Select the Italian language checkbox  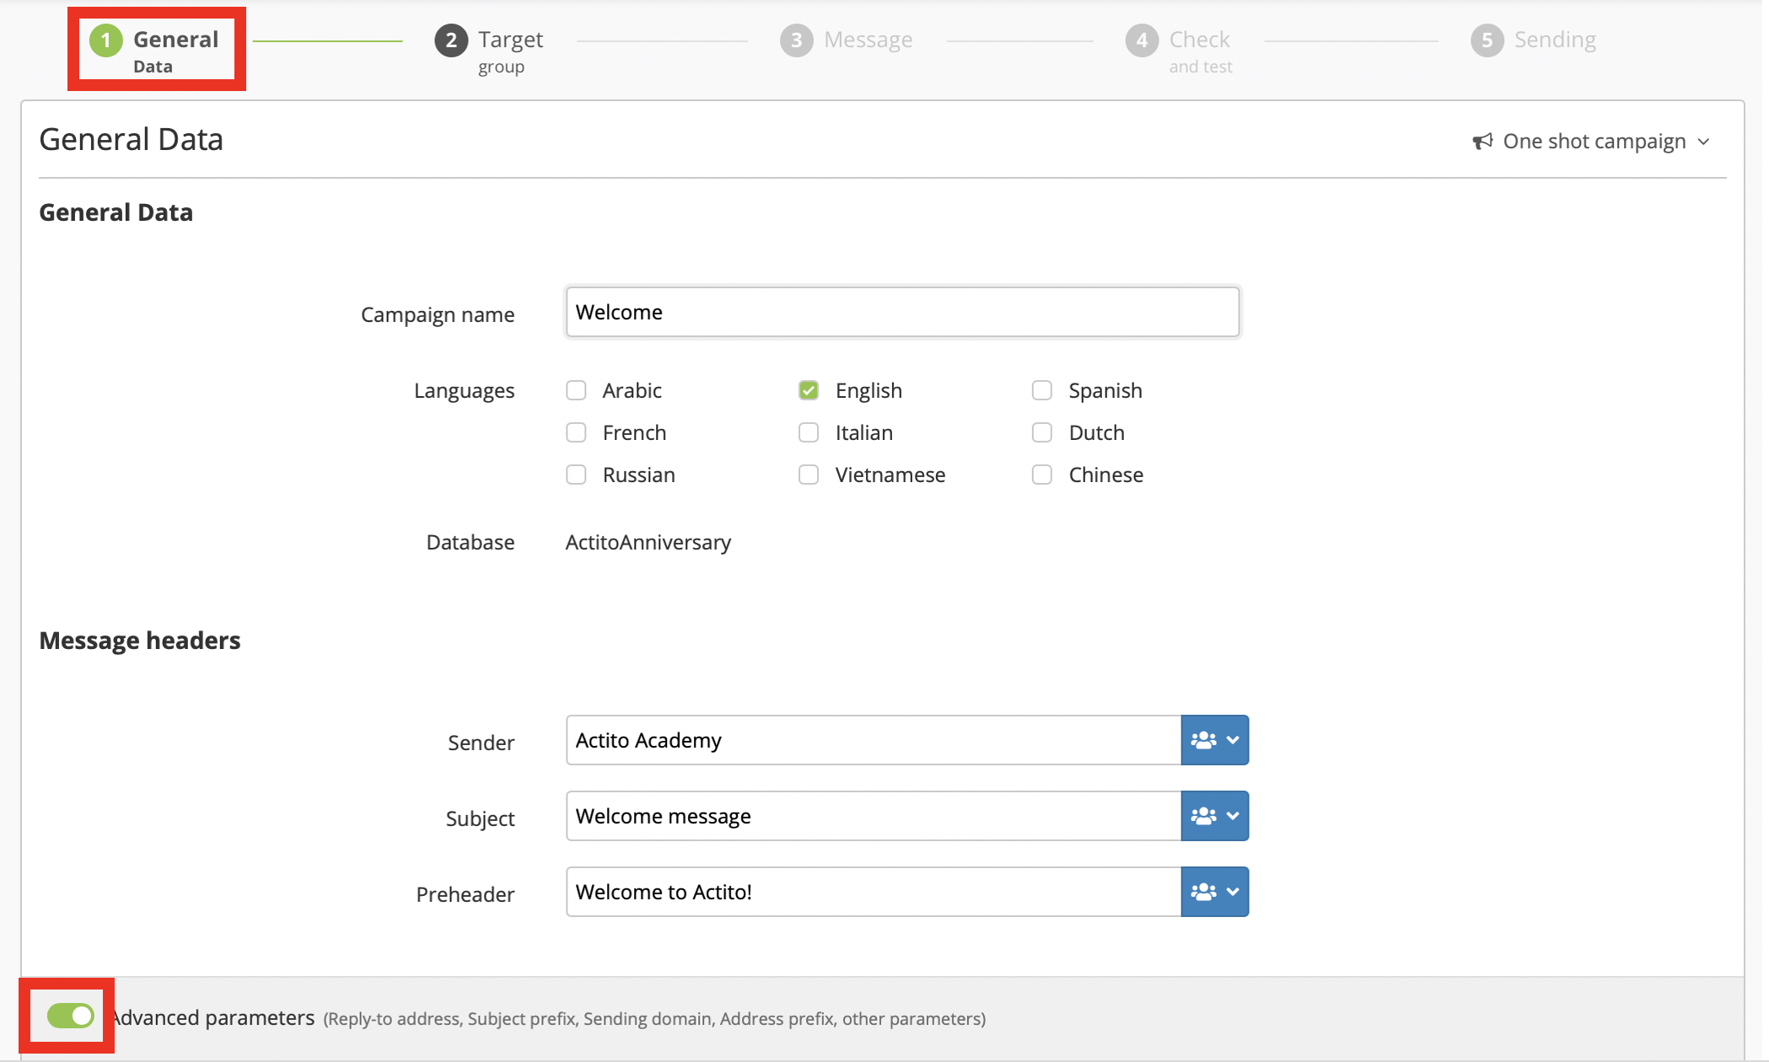pos(809,432)
